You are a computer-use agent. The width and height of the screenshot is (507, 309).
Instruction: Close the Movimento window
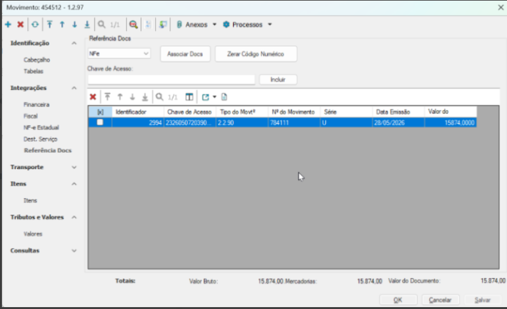tap(501, 8)
